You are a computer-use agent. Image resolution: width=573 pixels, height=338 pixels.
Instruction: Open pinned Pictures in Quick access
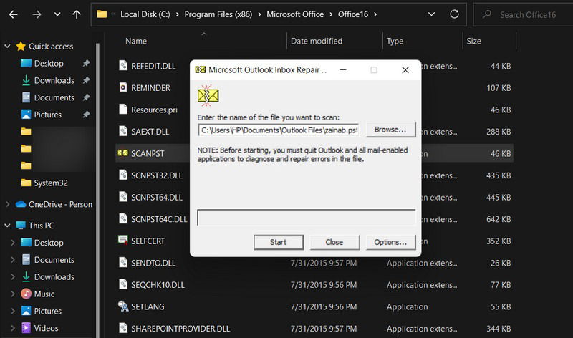(x=47, y=115)
